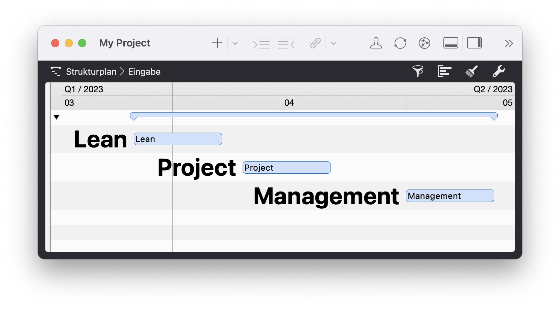This screenshot has height=309, width=560.
Task: Outdent the selected task
Action: click(x=287, y=43)
